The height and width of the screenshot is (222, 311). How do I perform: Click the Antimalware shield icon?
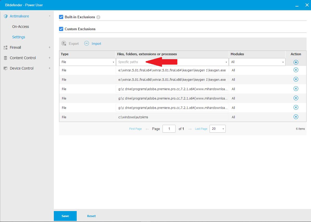point(5,16)
